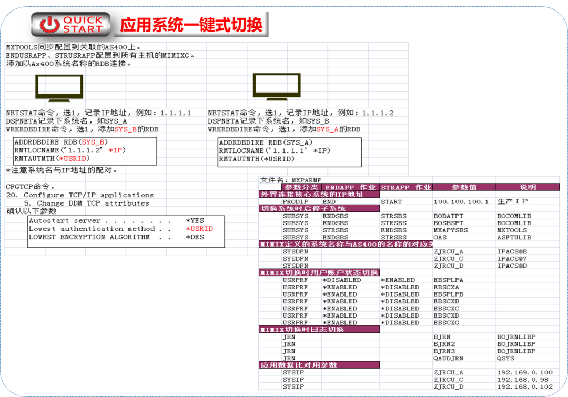
Task: Click the MIMIX切换时日志切换 section header
Action: [319, 330]
